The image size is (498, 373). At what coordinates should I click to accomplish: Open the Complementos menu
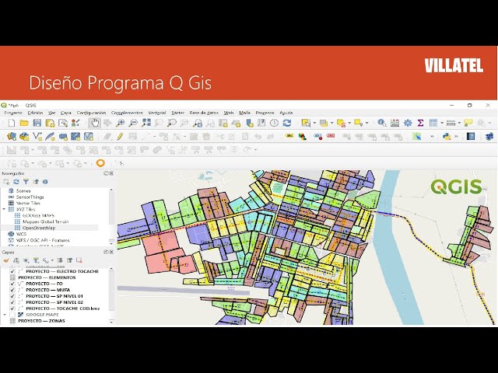[x=127, y=113]
